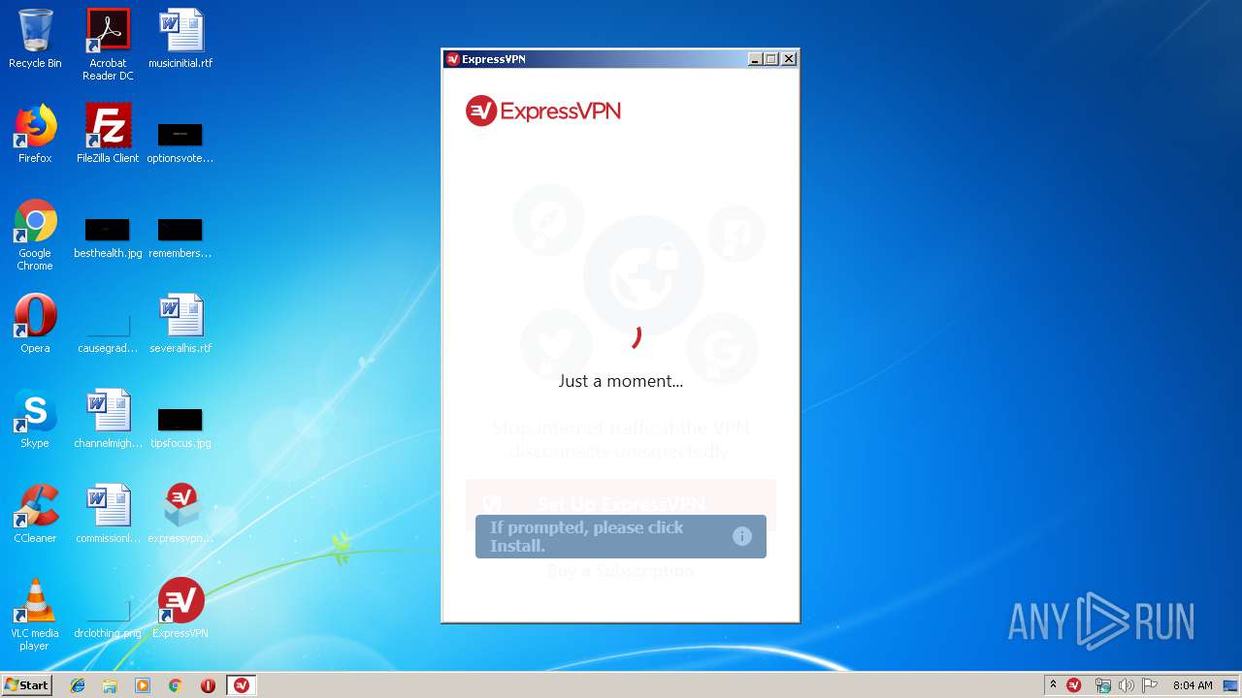Screen dimensions: 1242x698
Task: Open Internet Explorer from taskbar
Action: click(78, 685)
